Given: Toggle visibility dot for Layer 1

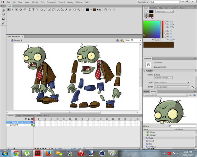Looking at the screenshot, I should [x=26, y=125].
